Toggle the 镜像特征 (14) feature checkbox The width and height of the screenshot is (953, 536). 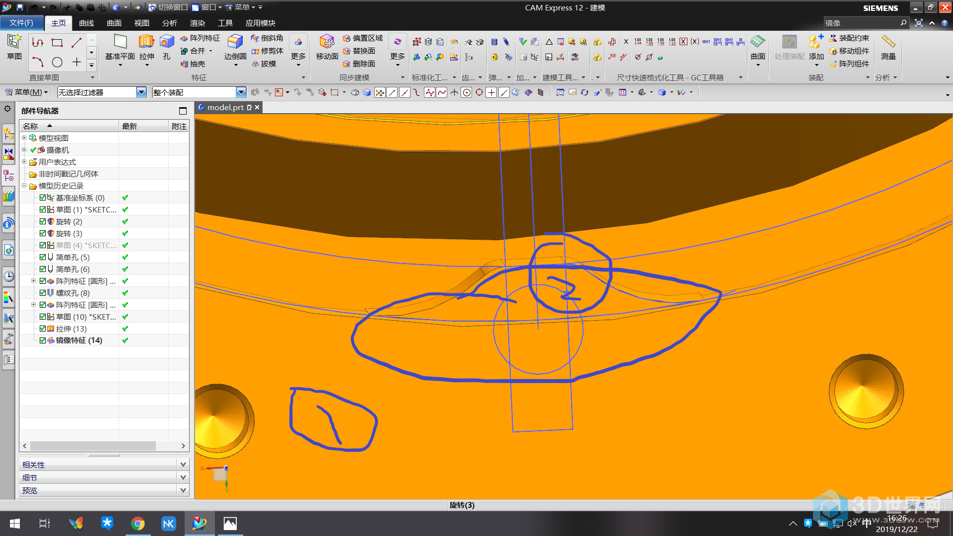(43, 340)
